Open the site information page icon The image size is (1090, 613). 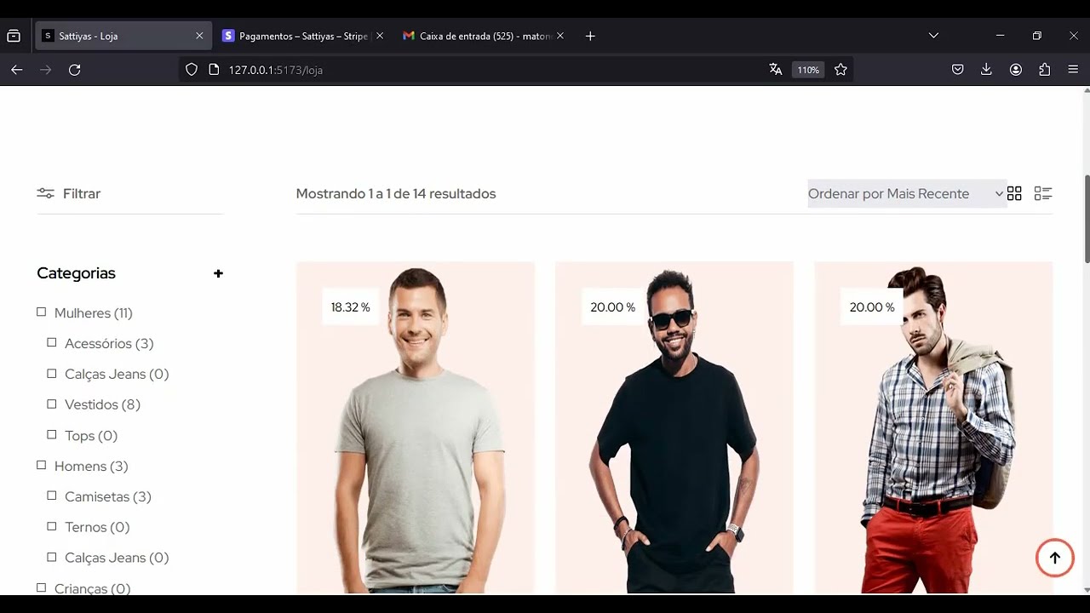click(214, 70)
